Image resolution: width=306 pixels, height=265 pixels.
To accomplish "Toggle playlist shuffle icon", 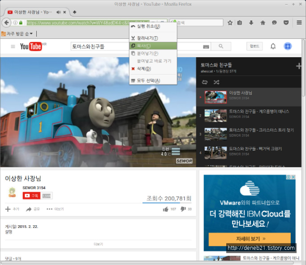I will click(216, 82).
